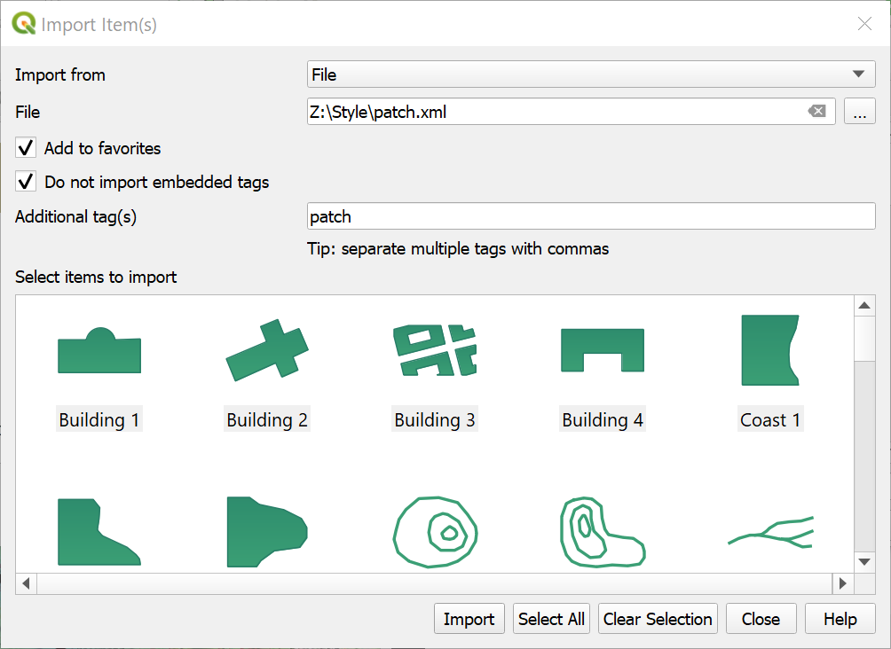Close the dialog via Close button
Image resolution: width=891 pixels, height=649 pixels.
(x=761, y=618)
